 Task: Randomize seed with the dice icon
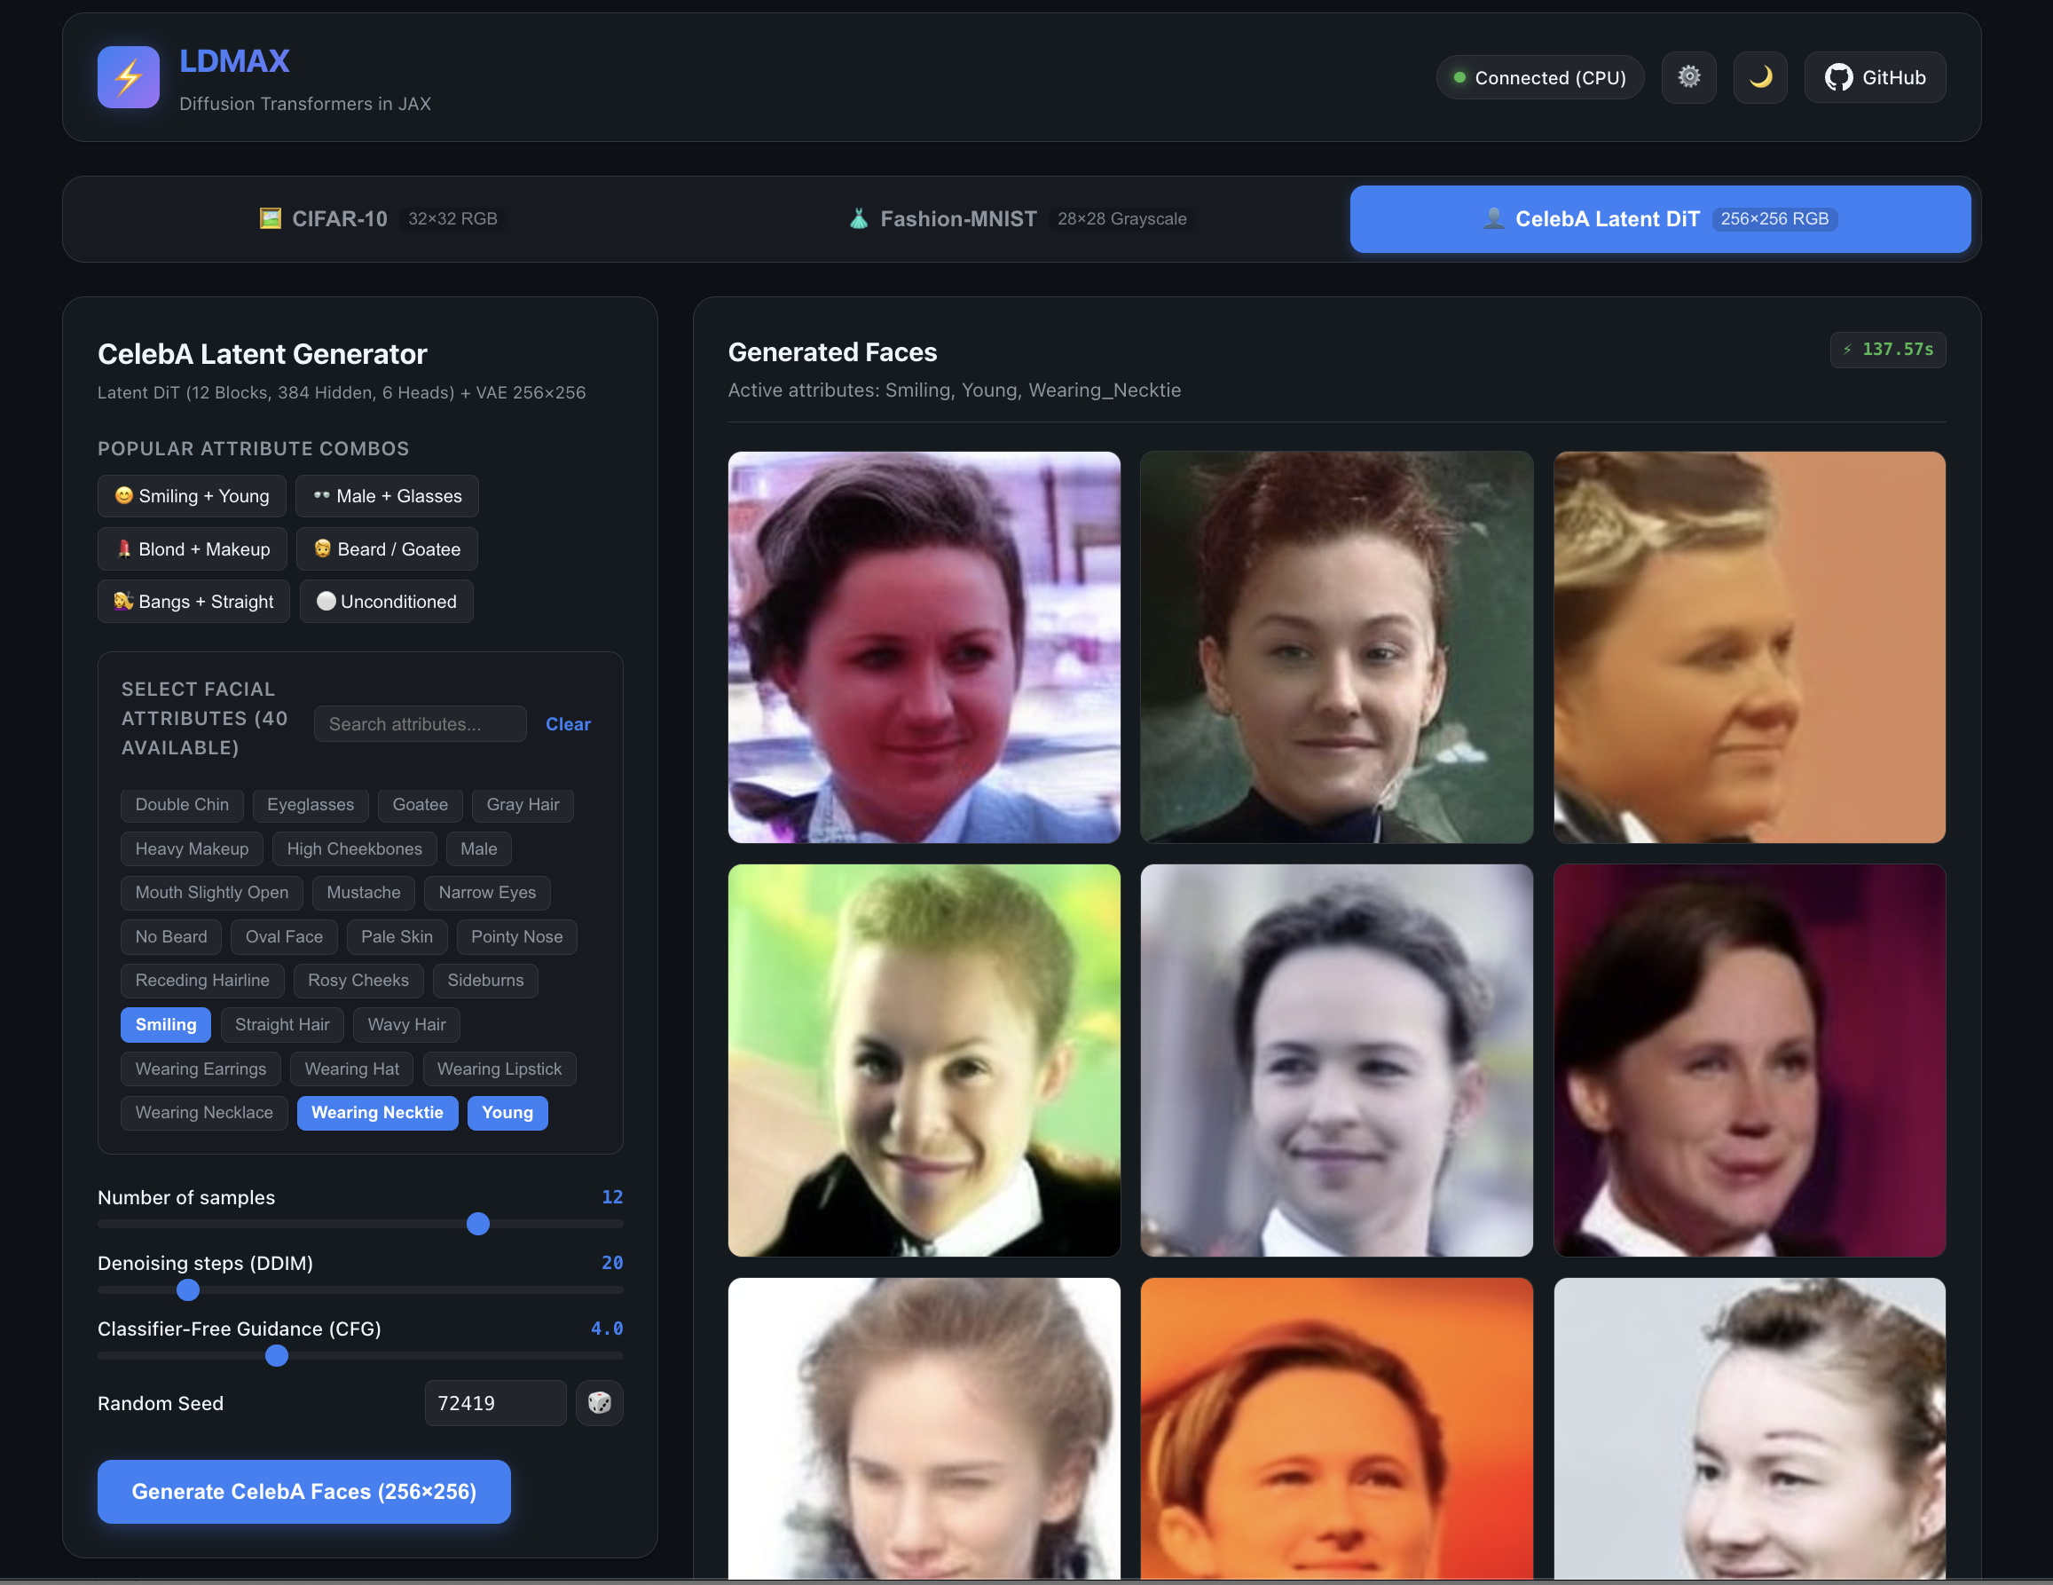[x=599, y=1402]
